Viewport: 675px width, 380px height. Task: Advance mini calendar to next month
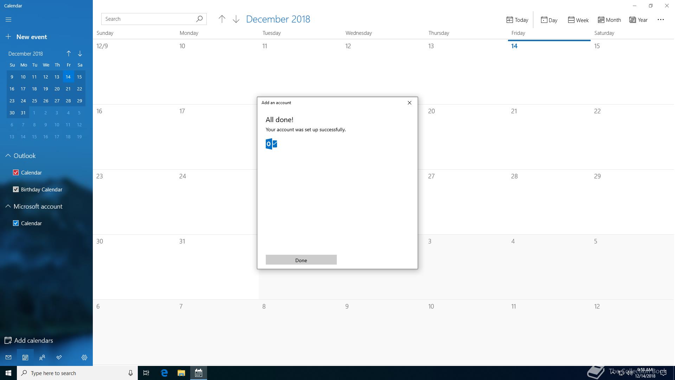80,53
